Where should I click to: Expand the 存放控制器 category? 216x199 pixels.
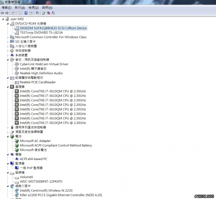tap(8, 51)
